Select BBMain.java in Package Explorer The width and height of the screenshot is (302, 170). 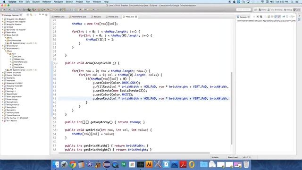click(x=19, y=59)
